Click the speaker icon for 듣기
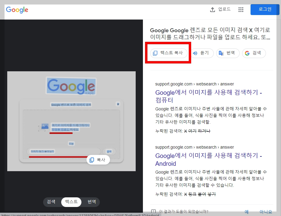This screenshot has width=281, height=216. click(195, 53)
